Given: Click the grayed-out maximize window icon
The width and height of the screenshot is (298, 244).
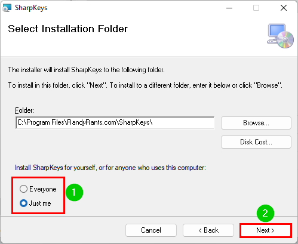Looking at the screenshot, I should pyautogui.click(x=256, y=8).
